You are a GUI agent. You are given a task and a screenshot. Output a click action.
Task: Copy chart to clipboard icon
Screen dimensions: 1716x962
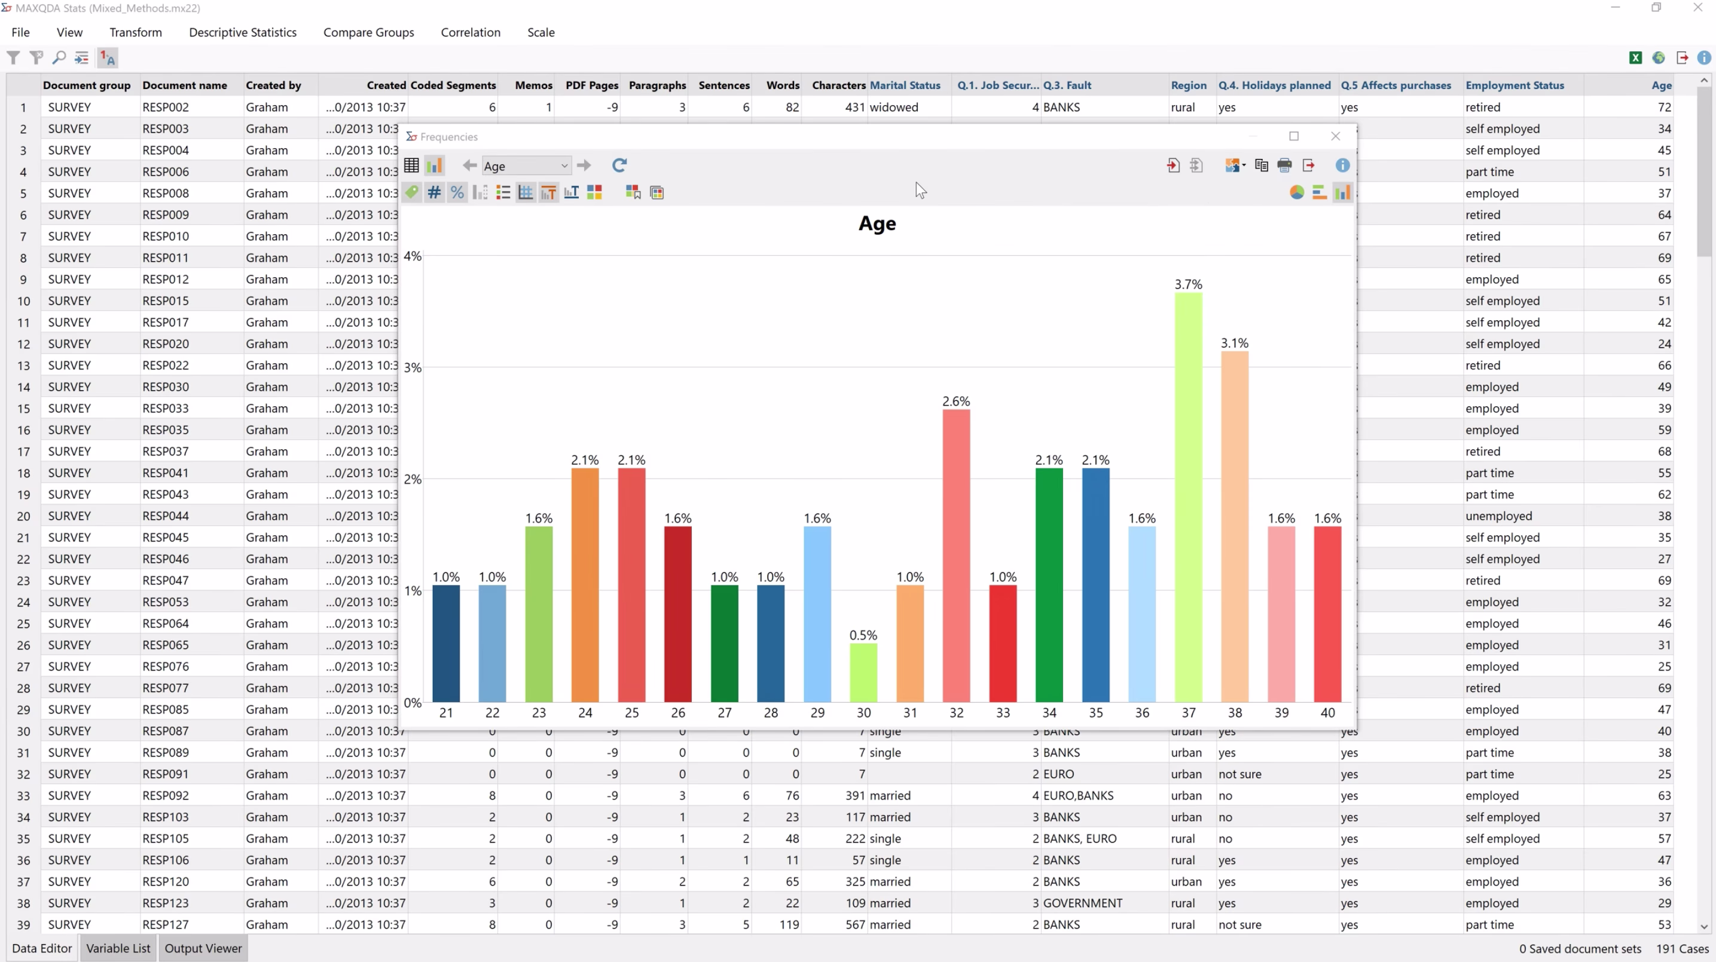coord(1261,165)
